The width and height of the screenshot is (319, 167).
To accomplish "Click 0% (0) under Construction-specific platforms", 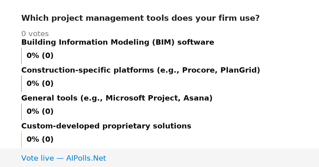I will click(40, 84).
